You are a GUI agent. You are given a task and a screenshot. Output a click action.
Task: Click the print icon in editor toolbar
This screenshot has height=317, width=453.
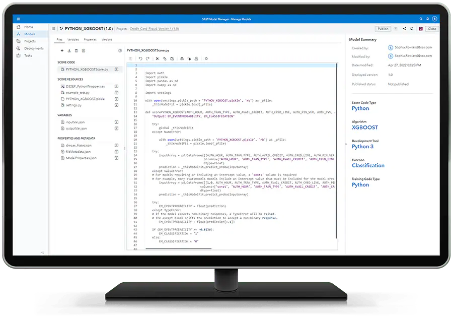coord(196,59)
